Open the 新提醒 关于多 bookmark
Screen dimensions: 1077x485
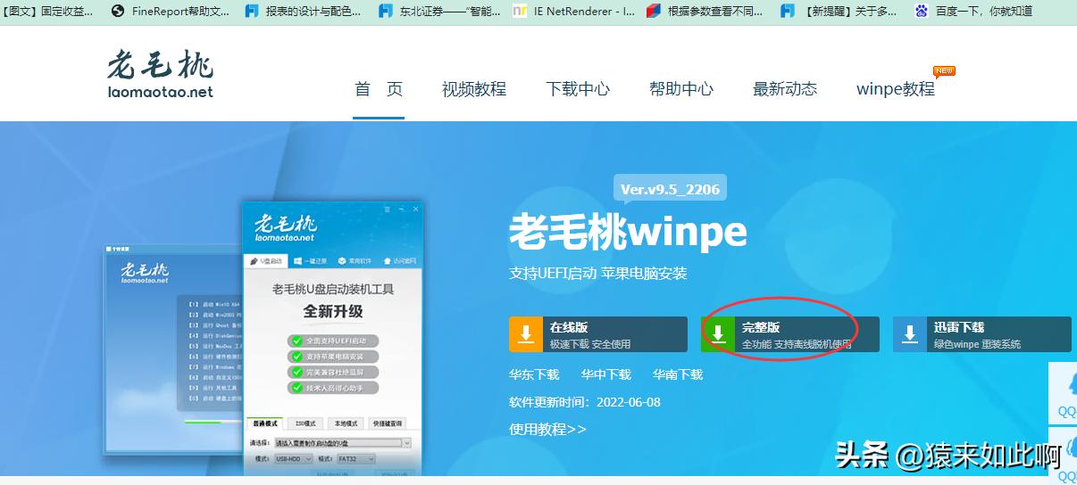(840, 12)
